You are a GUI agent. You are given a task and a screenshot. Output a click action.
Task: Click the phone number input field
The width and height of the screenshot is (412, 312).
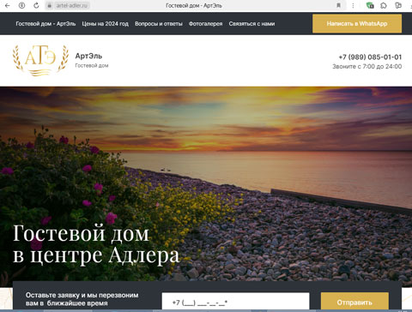tap(235, 302)
